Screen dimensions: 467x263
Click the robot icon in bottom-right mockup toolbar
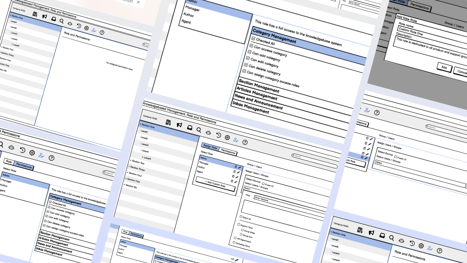401,240
